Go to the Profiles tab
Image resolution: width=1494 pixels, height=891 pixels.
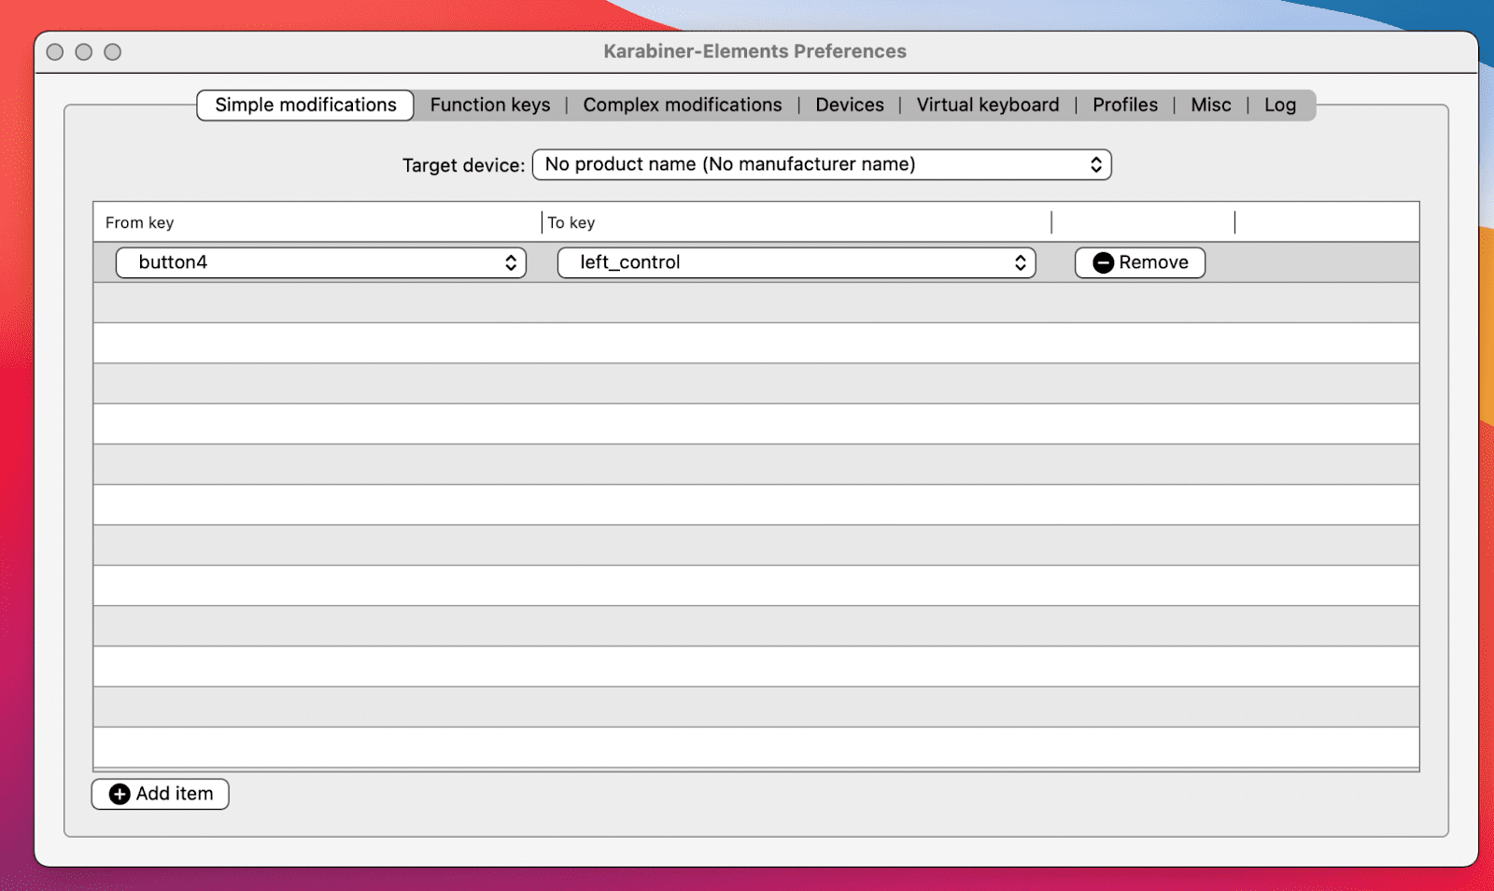(x=1125, y=105)
